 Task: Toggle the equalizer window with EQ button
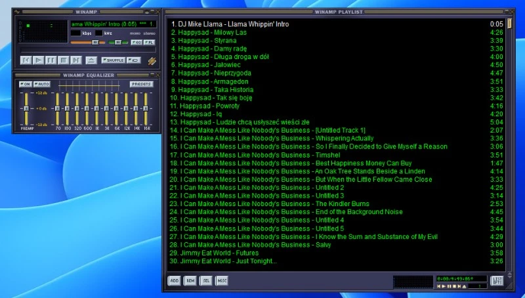pyautogui.click(x=136, y=43)
